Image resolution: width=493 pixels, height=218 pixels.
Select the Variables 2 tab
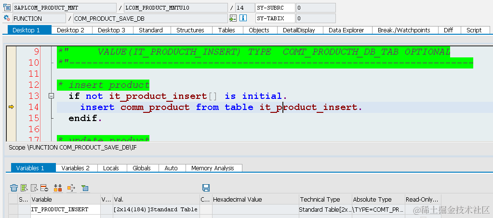(76, 168)
